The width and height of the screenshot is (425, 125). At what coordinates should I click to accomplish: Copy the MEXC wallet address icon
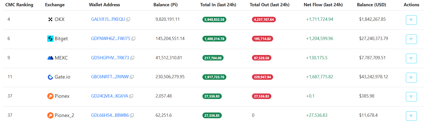point(132,58)
